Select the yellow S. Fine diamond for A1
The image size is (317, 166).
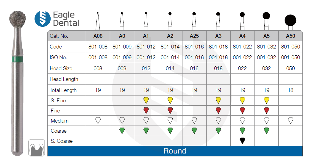(146, 100)
